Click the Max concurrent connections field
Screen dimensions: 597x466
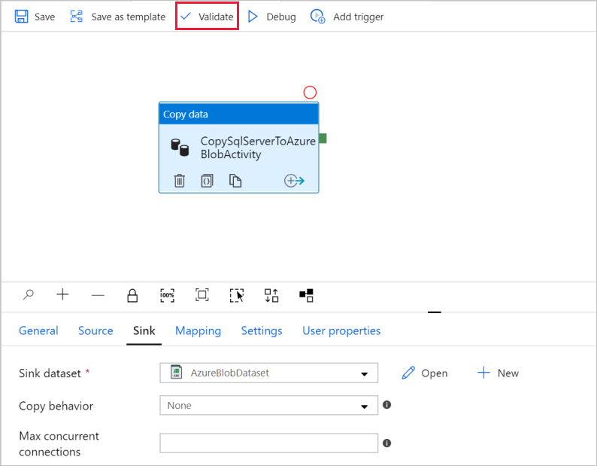[x=269, y=443]
